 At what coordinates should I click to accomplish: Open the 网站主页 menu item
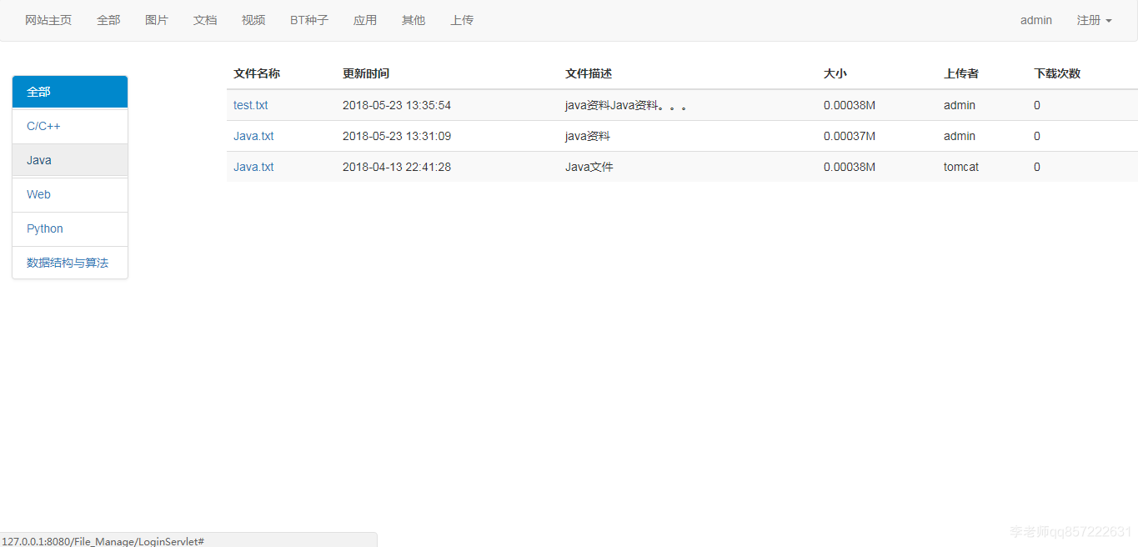(48, 20)
